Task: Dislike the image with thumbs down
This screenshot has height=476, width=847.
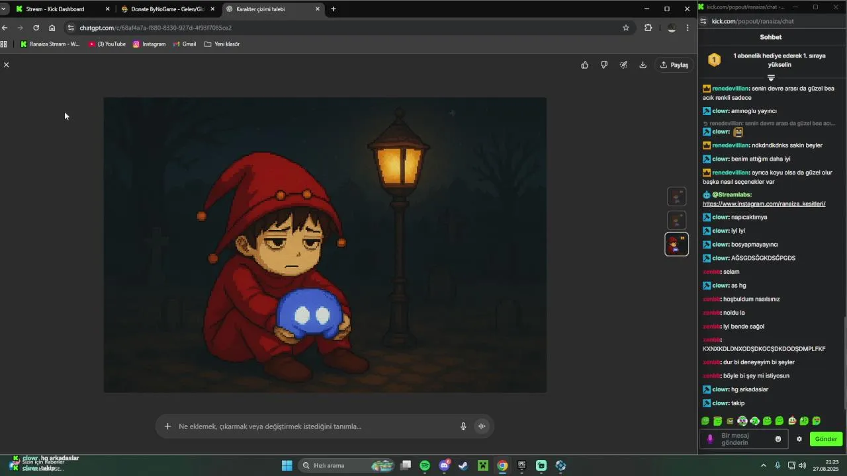Action: 603,65
